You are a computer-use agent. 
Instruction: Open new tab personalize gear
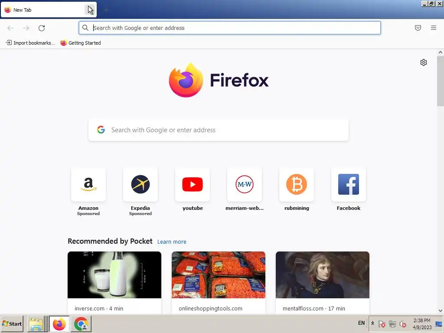point(423,62)
